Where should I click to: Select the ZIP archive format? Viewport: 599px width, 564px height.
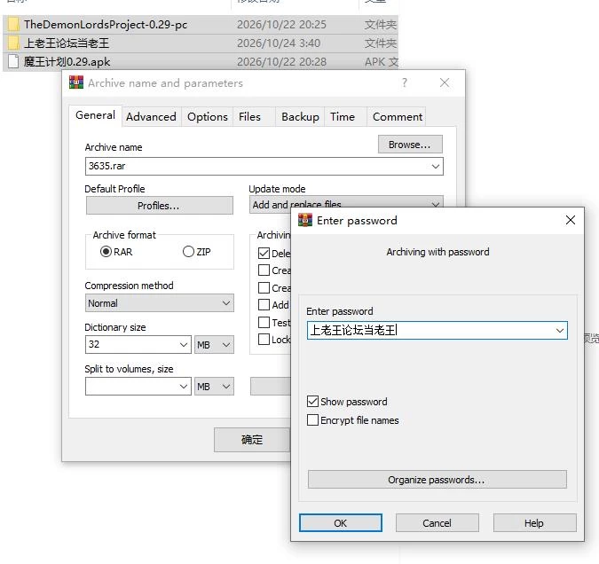pos(188,252)
